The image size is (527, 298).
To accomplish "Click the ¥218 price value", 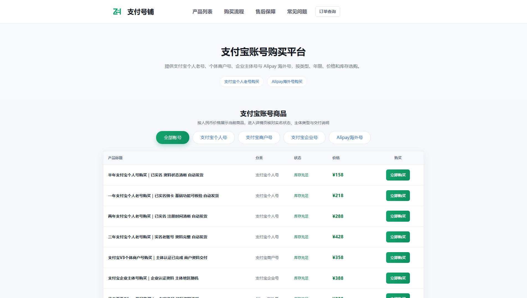I will (338, 196).
